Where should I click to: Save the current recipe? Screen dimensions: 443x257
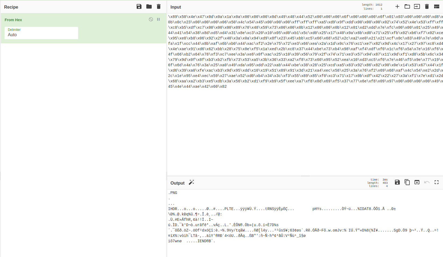(139, 7)
